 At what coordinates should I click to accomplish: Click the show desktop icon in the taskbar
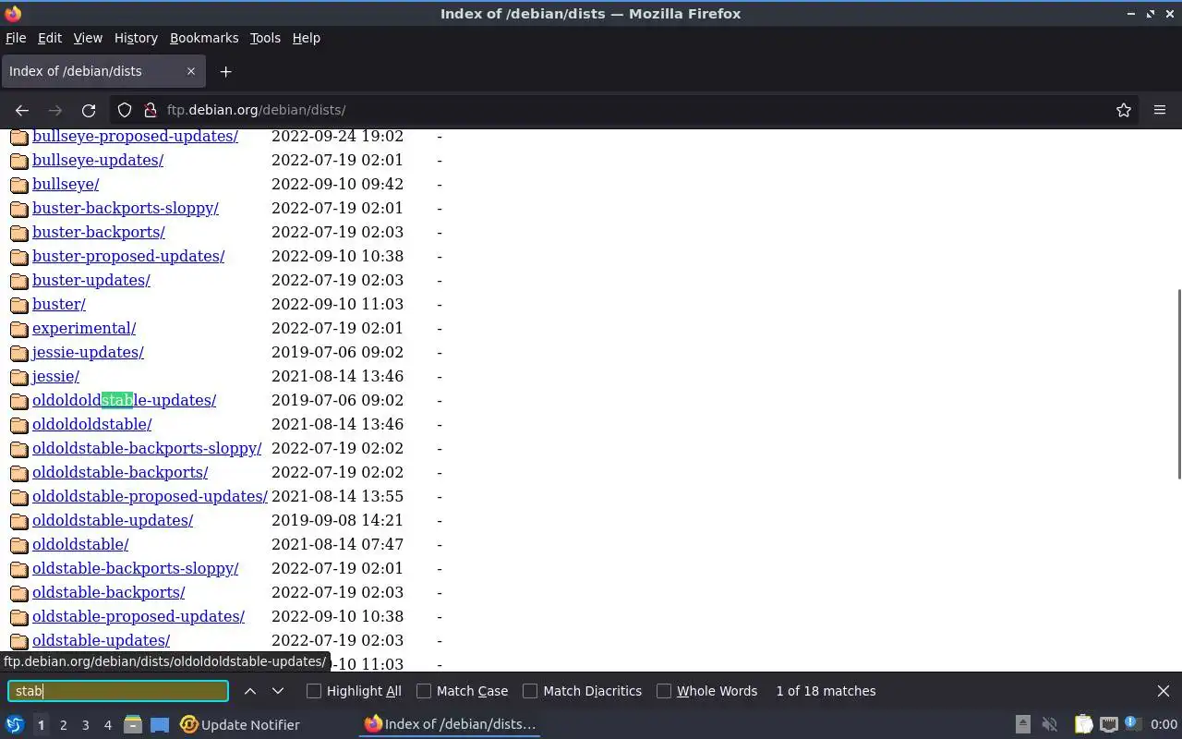pyautogui.click(x=160, y=724)
